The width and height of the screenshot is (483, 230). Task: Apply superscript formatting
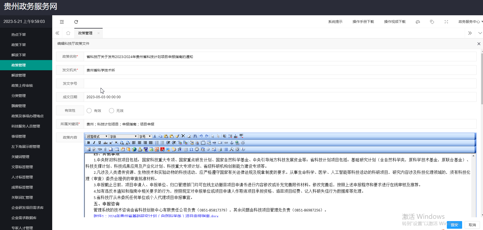click(x=111, y=143)
